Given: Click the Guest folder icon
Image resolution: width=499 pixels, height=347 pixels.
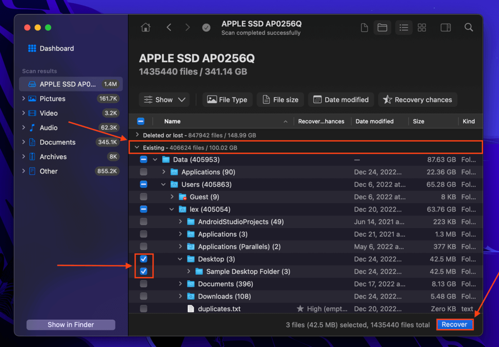Looking at the screenshot, I should tap(182, 197).
